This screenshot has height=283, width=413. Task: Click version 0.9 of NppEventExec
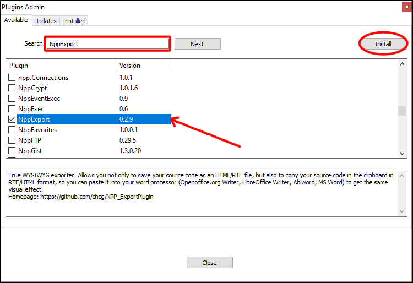pos(123,99)
